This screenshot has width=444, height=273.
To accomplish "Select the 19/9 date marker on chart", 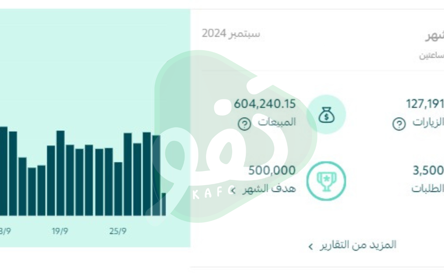I will 60,231.
